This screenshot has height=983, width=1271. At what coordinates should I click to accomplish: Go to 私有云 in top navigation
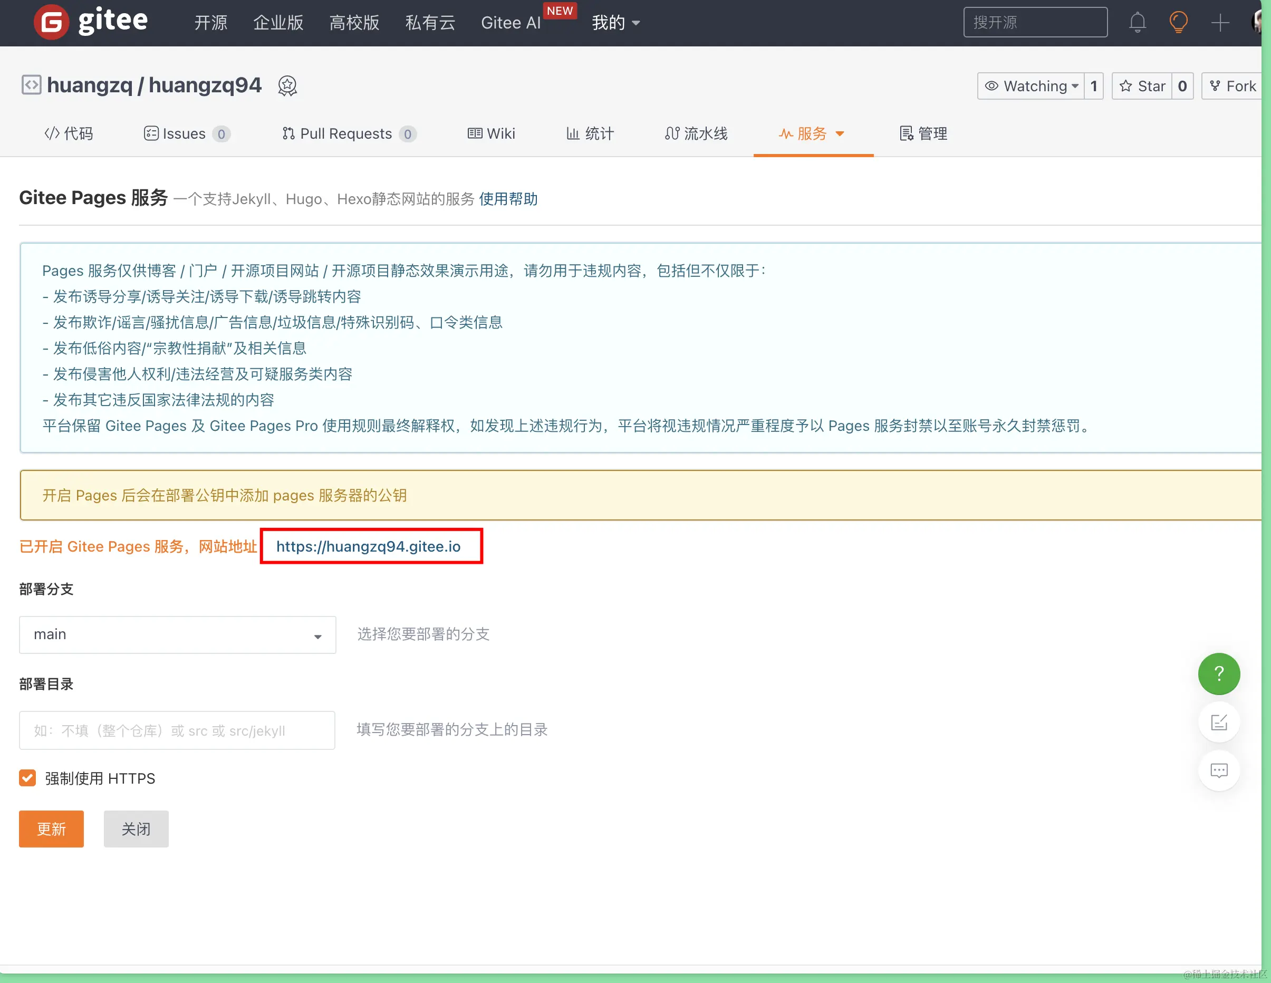click(430, 23)
